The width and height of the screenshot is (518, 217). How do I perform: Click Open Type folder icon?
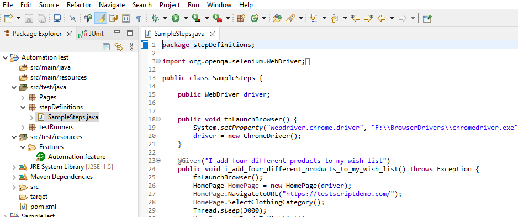tap(277, 18)
